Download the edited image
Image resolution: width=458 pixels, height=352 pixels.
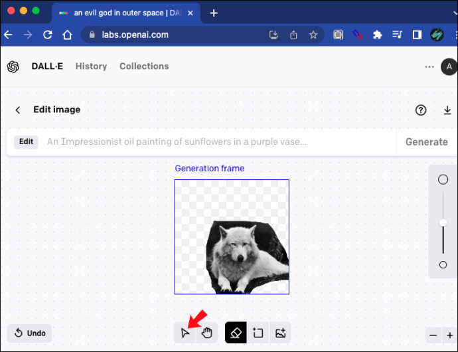click(x=447, y=110)
